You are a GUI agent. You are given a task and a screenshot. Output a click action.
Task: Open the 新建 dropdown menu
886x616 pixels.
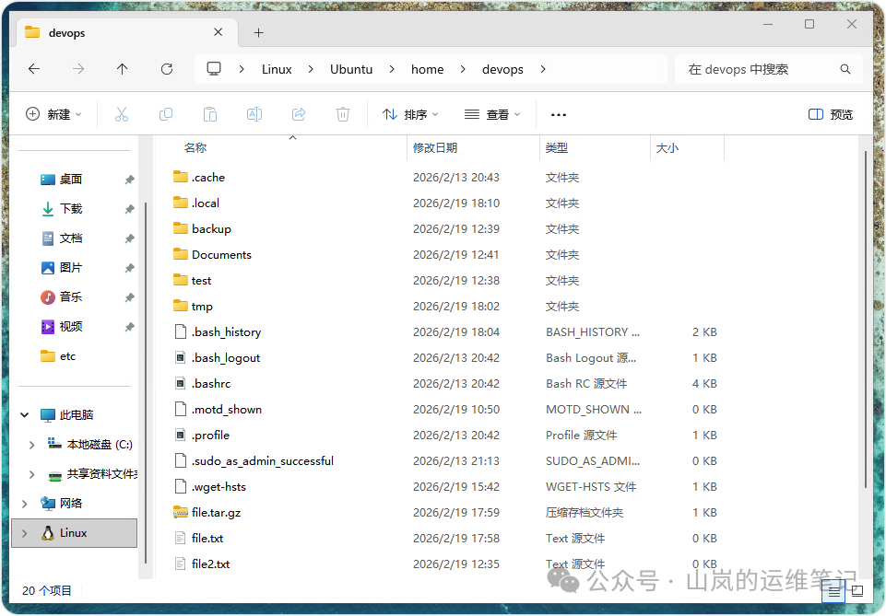pyautogui.click(x=53, y=114)
